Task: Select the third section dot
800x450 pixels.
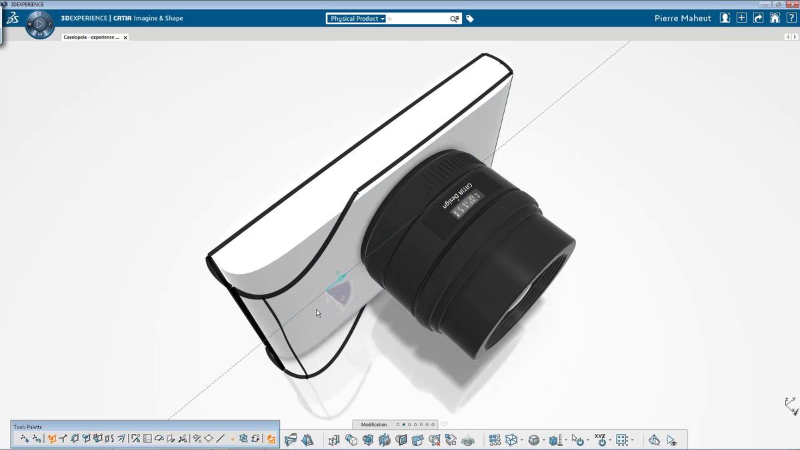Action: coord(409,425)
